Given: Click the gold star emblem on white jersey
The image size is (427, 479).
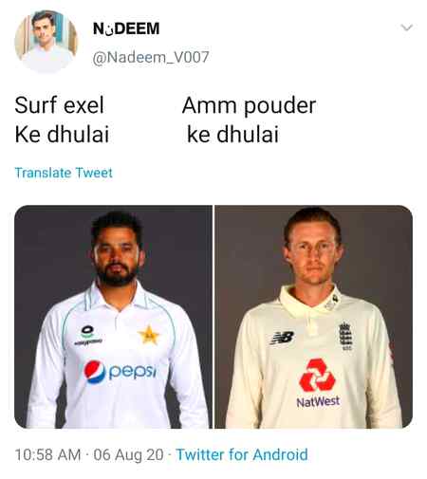Looking at the screenshot, I should pyautogui.click(x=148, y=335).
